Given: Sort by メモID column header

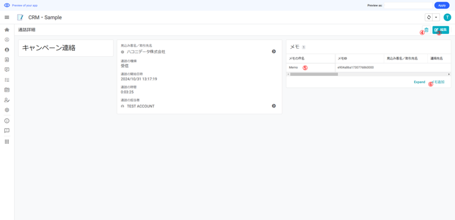Looking at the screenshot, I should [343, 59].
